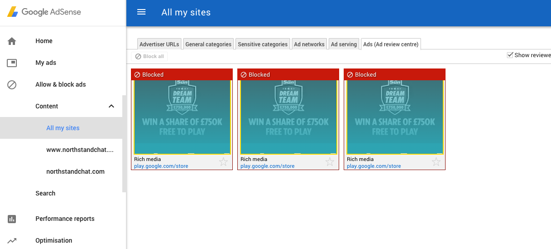Click third Dream Team ad thumbnail
551x249 pixels.
point(395,117)
